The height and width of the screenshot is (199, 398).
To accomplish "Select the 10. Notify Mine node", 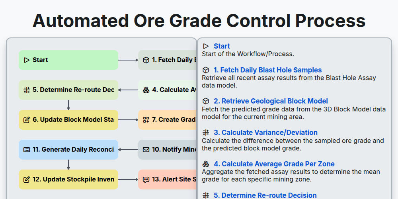I will tap(168, 150).
